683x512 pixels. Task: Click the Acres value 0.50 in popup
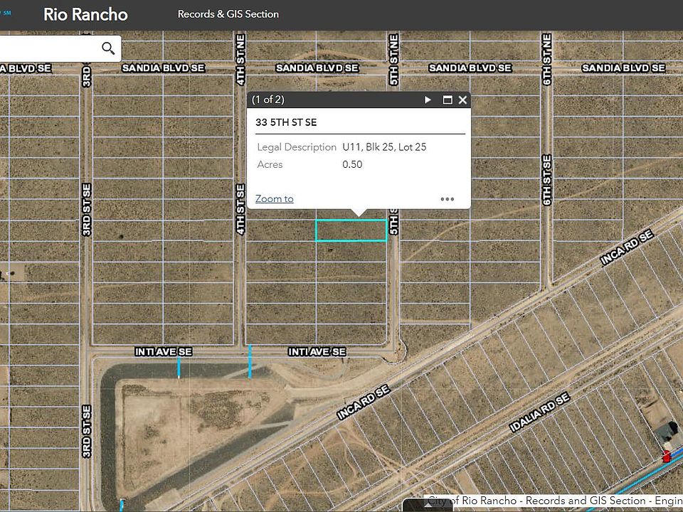click(x=352, y=164)
